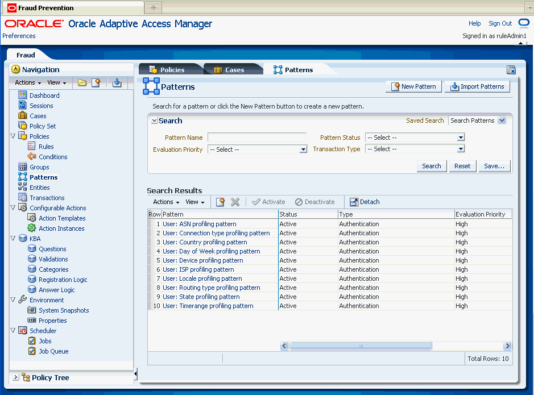
Task: Click the Fraud tab
Action: tap(26, 55)
